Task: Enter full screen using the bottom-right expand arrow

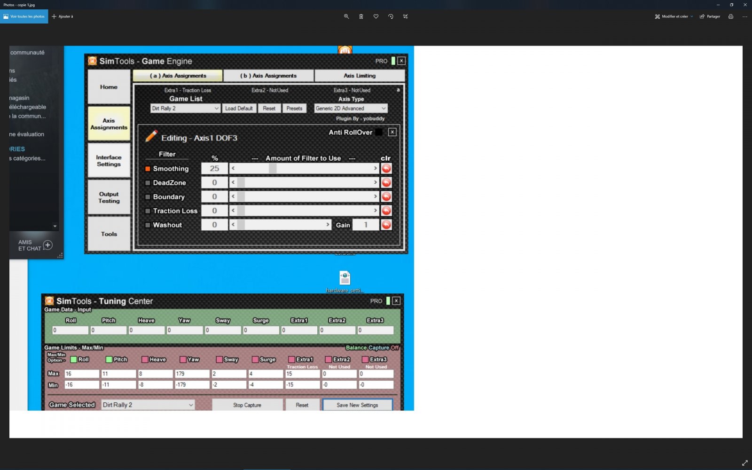Action: click(x=744, y=463)
